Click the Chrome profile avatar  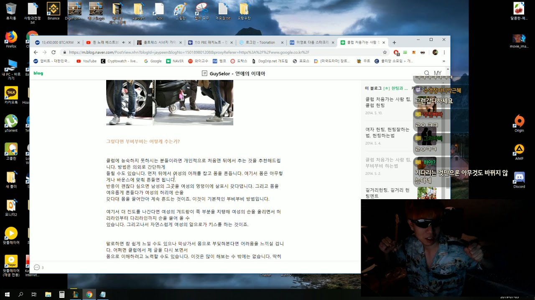click(x=435, y=52)
